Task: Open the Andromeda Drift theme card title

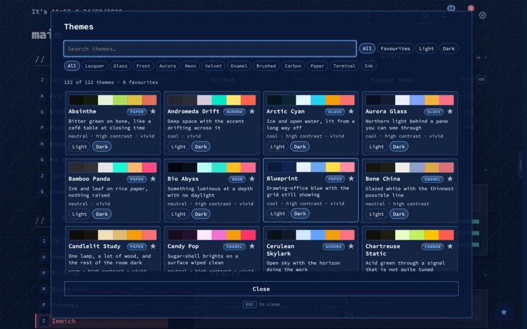Action: coord(194,112)
